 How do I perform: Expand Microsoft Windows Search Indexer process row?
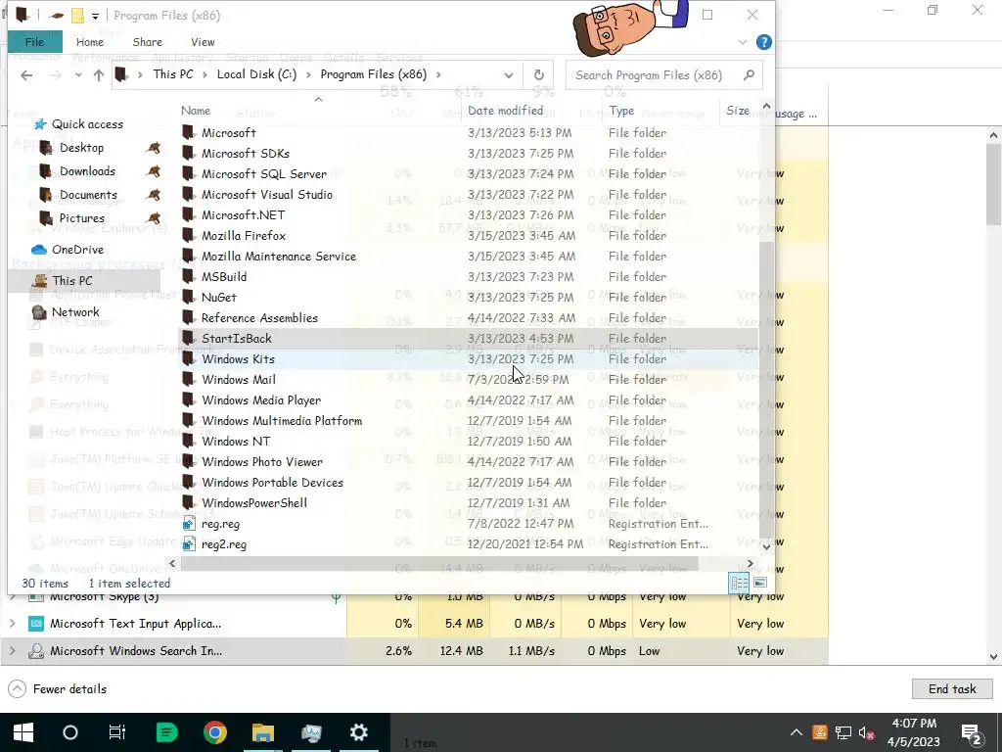point(12,651)
